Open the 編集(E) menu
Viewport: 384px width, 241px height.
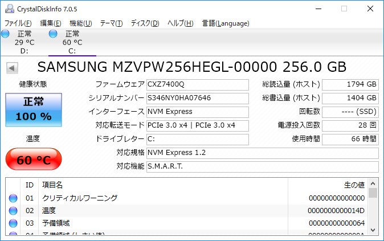click(x=51, y=23)
